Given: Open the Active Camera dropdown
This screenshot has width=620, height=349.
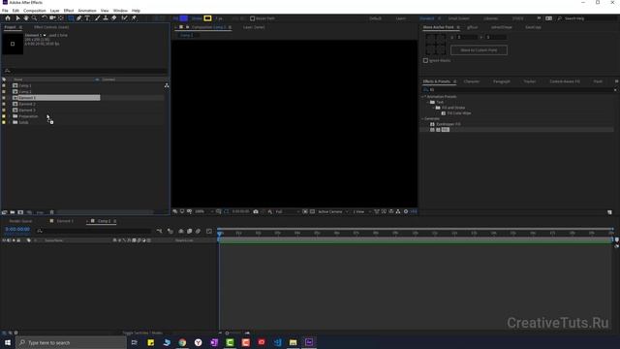Looking at the screenshot, I should click(333, 211).
